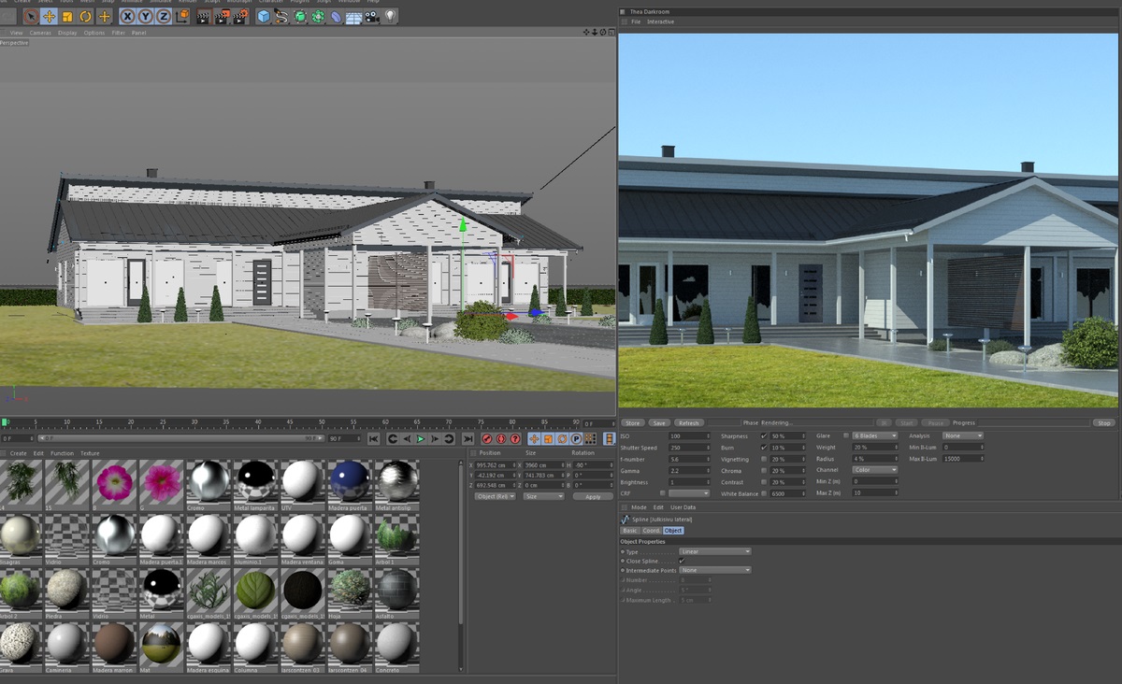Screen dimensions: 1122x684
Task: Open the viewport Filter menu
Action: point(119,33)
